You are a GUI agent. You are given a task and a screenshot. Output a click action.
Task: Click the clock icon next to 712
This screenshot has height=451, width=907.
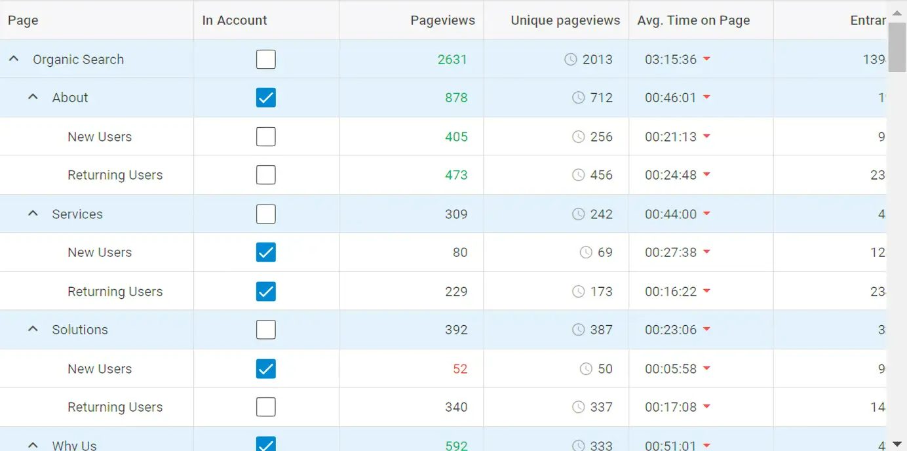pyautogui.click(x=578, y=98)
